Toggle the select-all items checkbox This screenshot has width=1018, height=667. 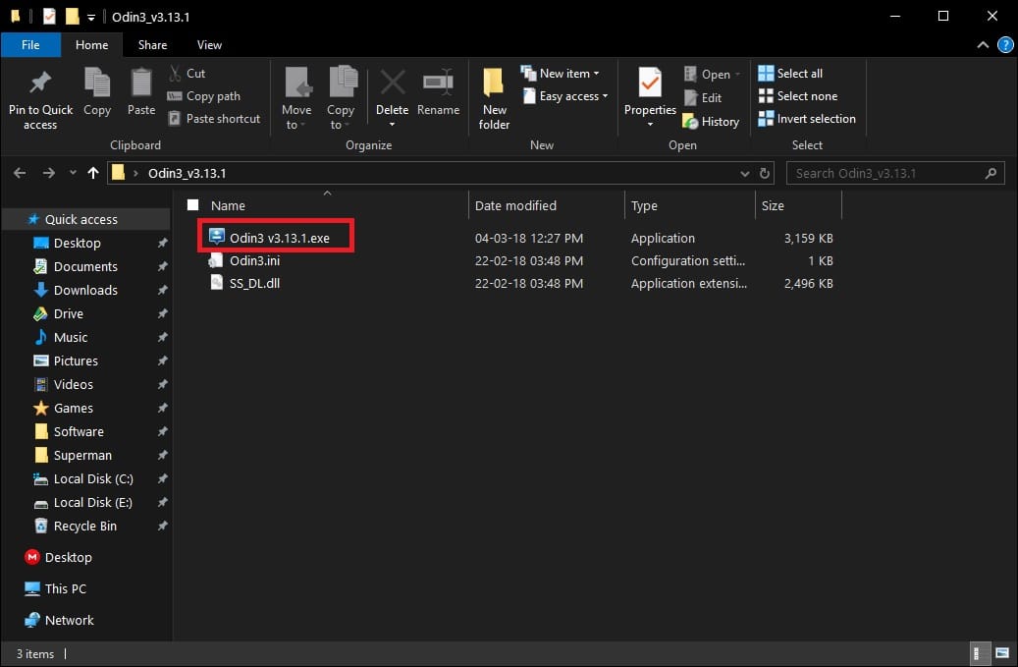192,205
